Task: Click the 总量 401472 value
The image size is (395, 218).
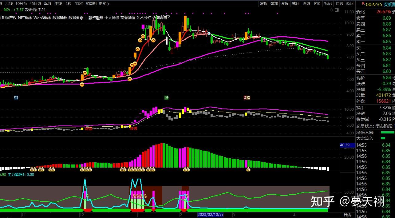Action: pyautogui.click(x=383, y=95)
